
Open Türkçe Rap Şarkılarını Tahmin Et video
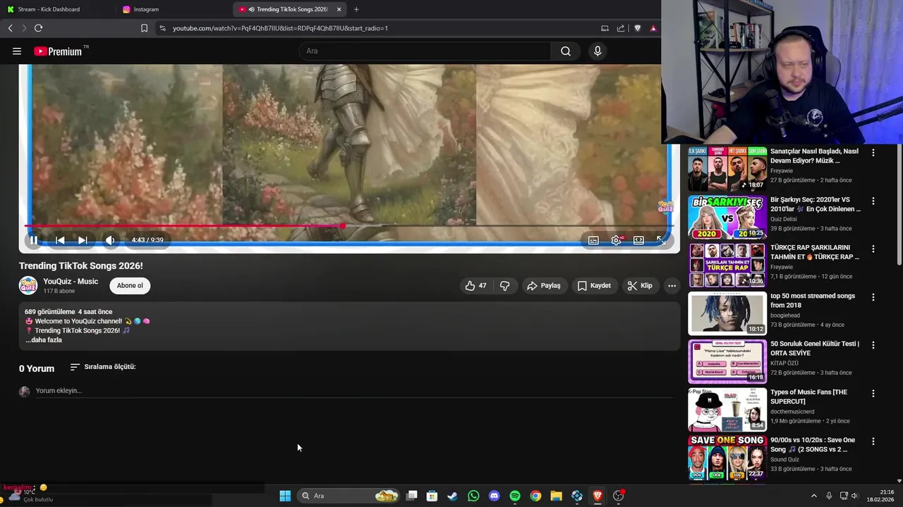point(727,265)
